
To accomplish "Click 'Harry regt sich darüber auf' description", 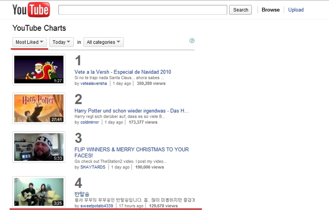I will click(x=120, y=117).
